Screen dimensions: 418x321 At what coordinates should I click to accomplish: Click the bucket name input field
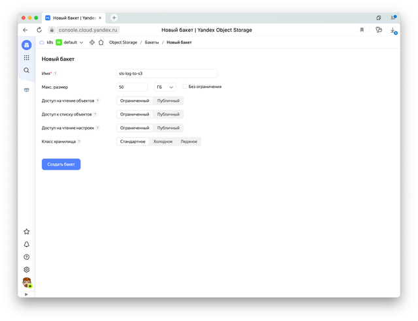[167, 74]
